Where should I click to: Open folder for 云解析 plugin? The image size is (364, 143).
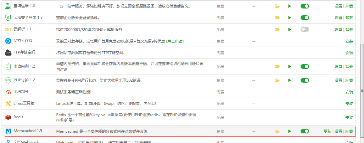pos(277,30)
